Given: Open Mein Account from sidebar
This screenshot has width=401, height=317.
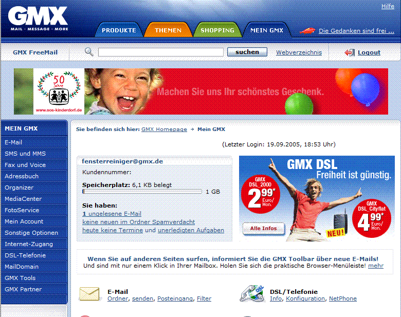Looking at the screenshot, I should click(34, 221).
